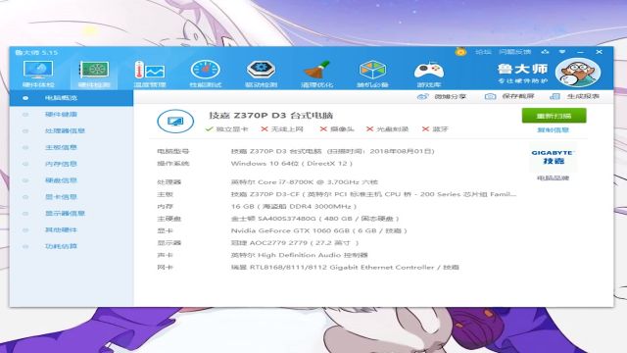Click the red X 蓝牙 indicator
Image resolution: width=627 pixels, height=353 pixels.
435,128
